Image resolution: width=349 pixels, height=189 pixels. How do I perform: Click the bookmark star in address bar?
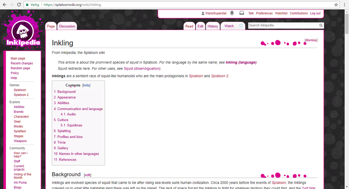coord(336,5)
